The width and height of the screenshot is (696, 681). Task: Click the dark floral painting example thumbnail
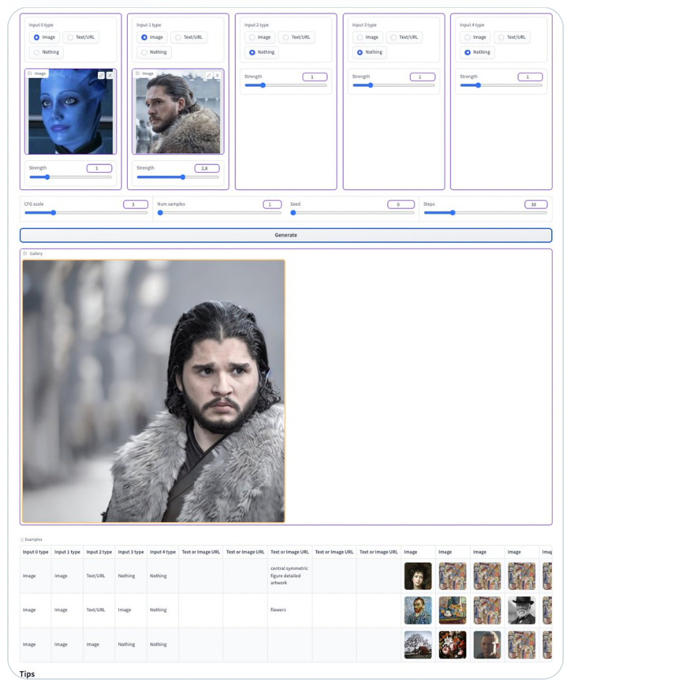tap(453, 645)
